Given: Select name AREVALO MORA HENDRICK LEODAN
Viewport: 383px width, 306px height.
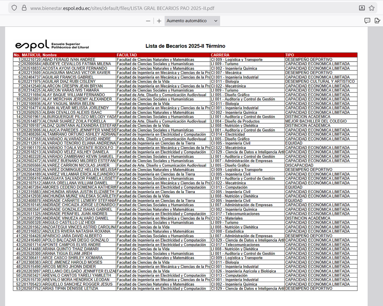Looking at the screenshot, I should 76,280.
